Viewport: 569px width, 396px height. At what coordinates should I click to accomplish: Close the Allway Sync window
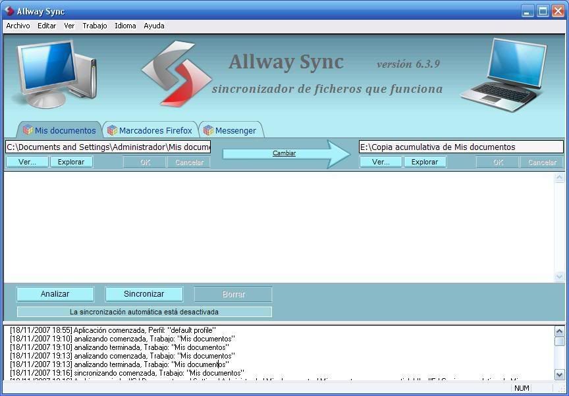pyautogui.click(x=558, y=11)
